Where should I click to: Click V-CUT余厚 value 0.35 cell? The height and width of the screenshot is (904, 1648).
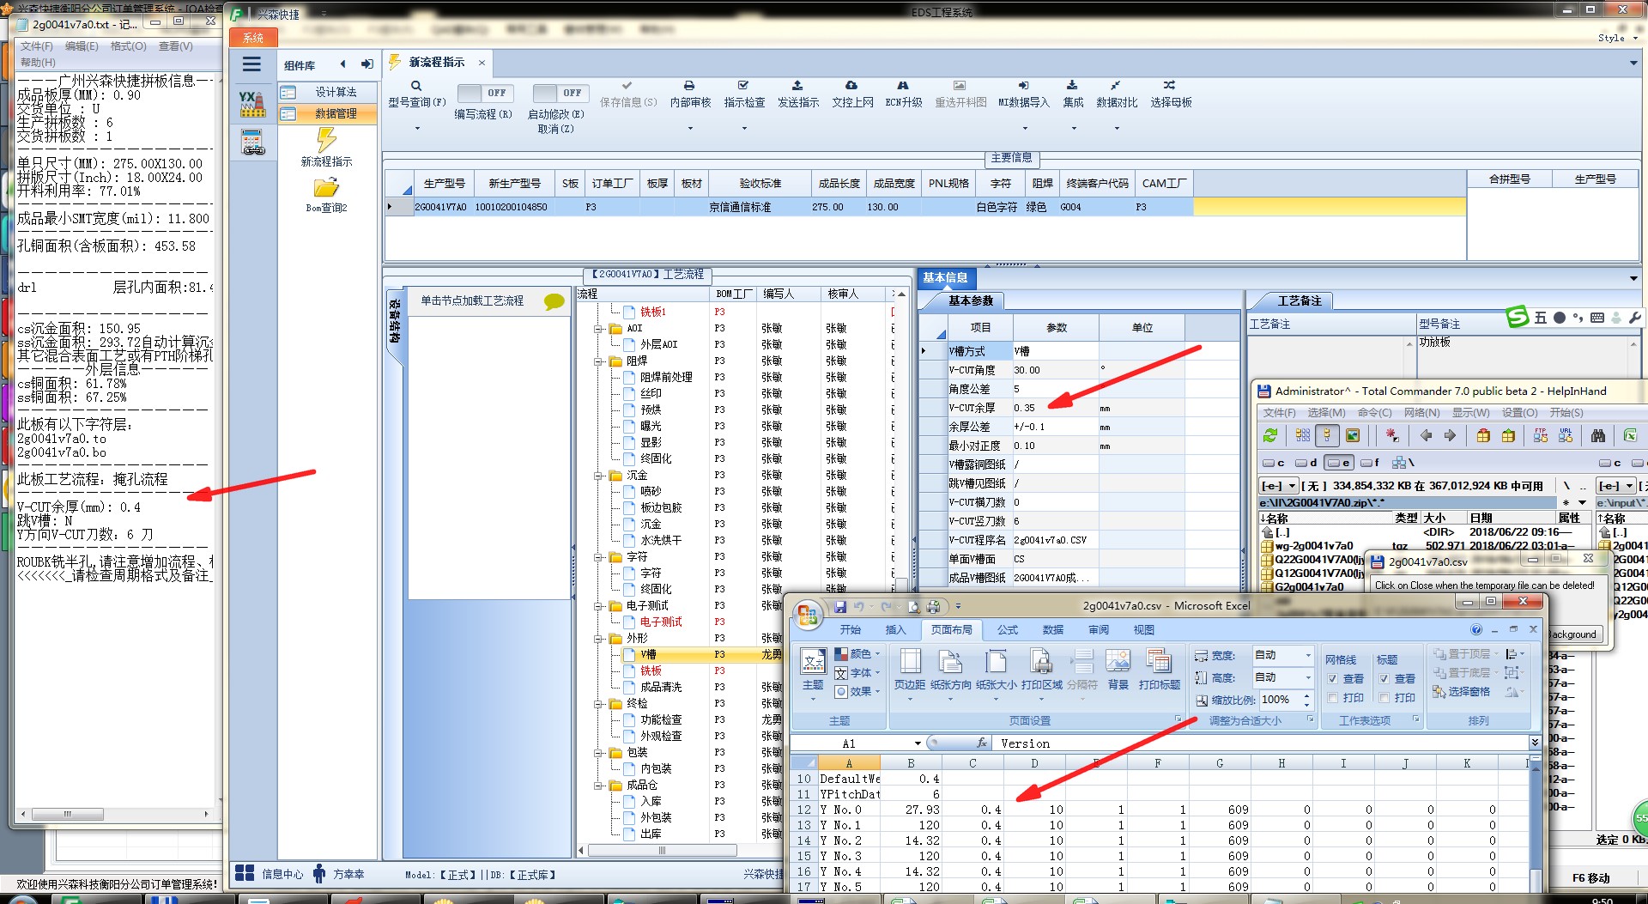[x=1055, y=409]
